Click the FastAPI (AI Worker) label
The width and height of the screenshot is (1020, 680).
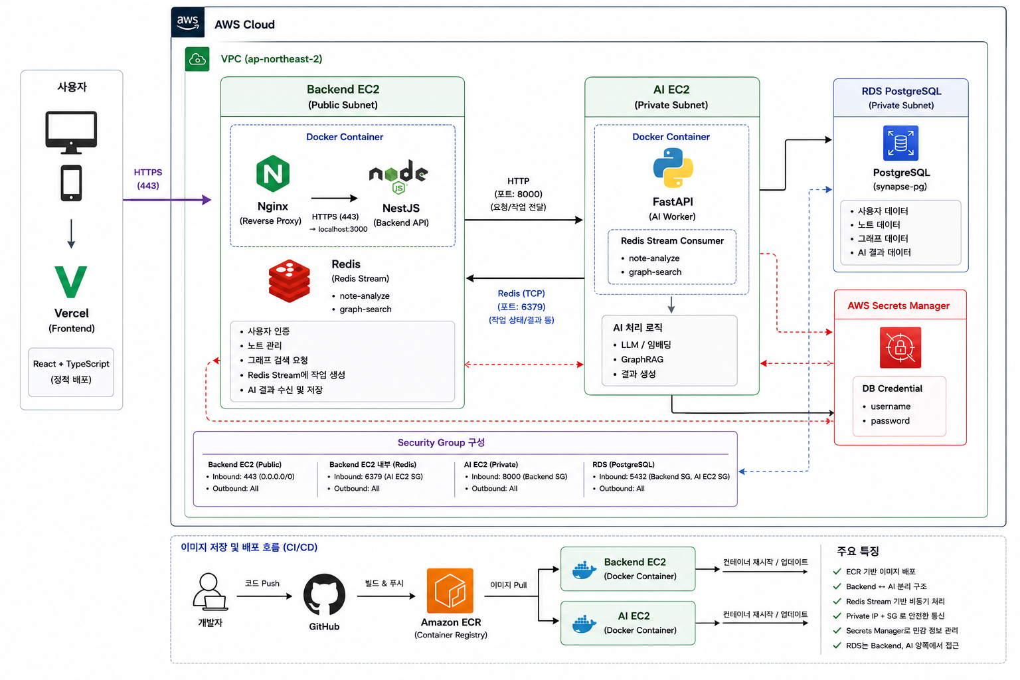pyautogui.click(x=673, y=209)
